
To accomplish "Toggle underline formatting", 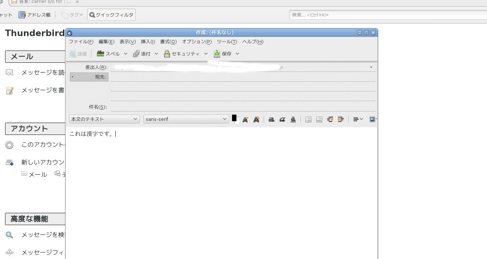I will pos(293,119).
